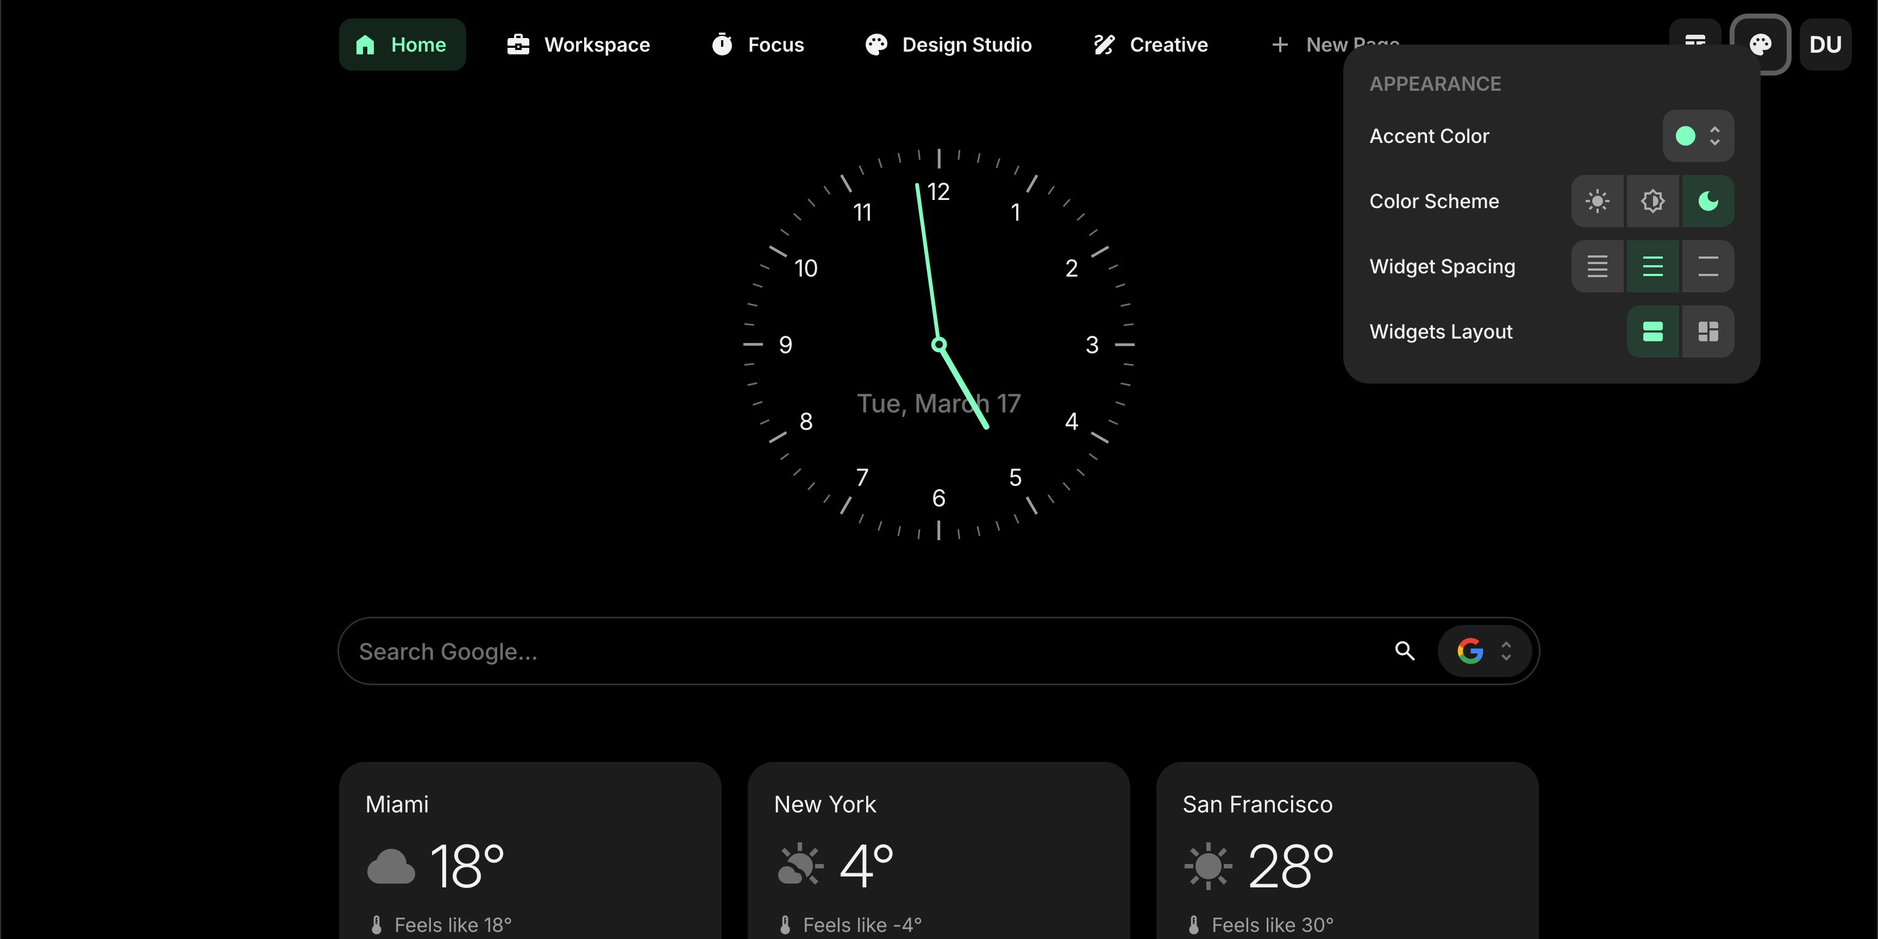Click the New Page button
Viewport: 1878px width, 939px height.
coord(1334,45)
